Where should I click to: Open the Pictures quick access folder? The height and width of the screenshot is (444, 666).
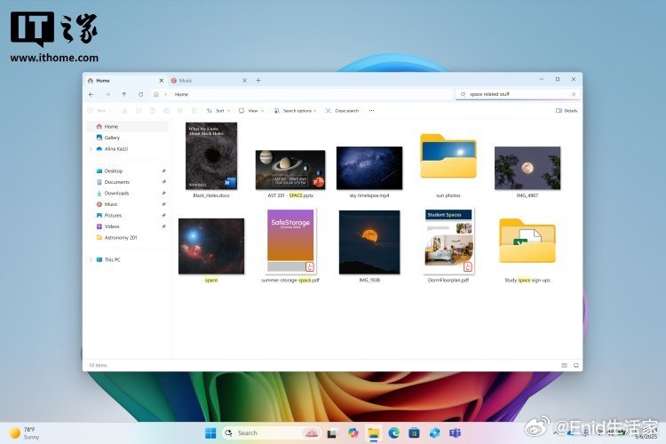point(127,216)
